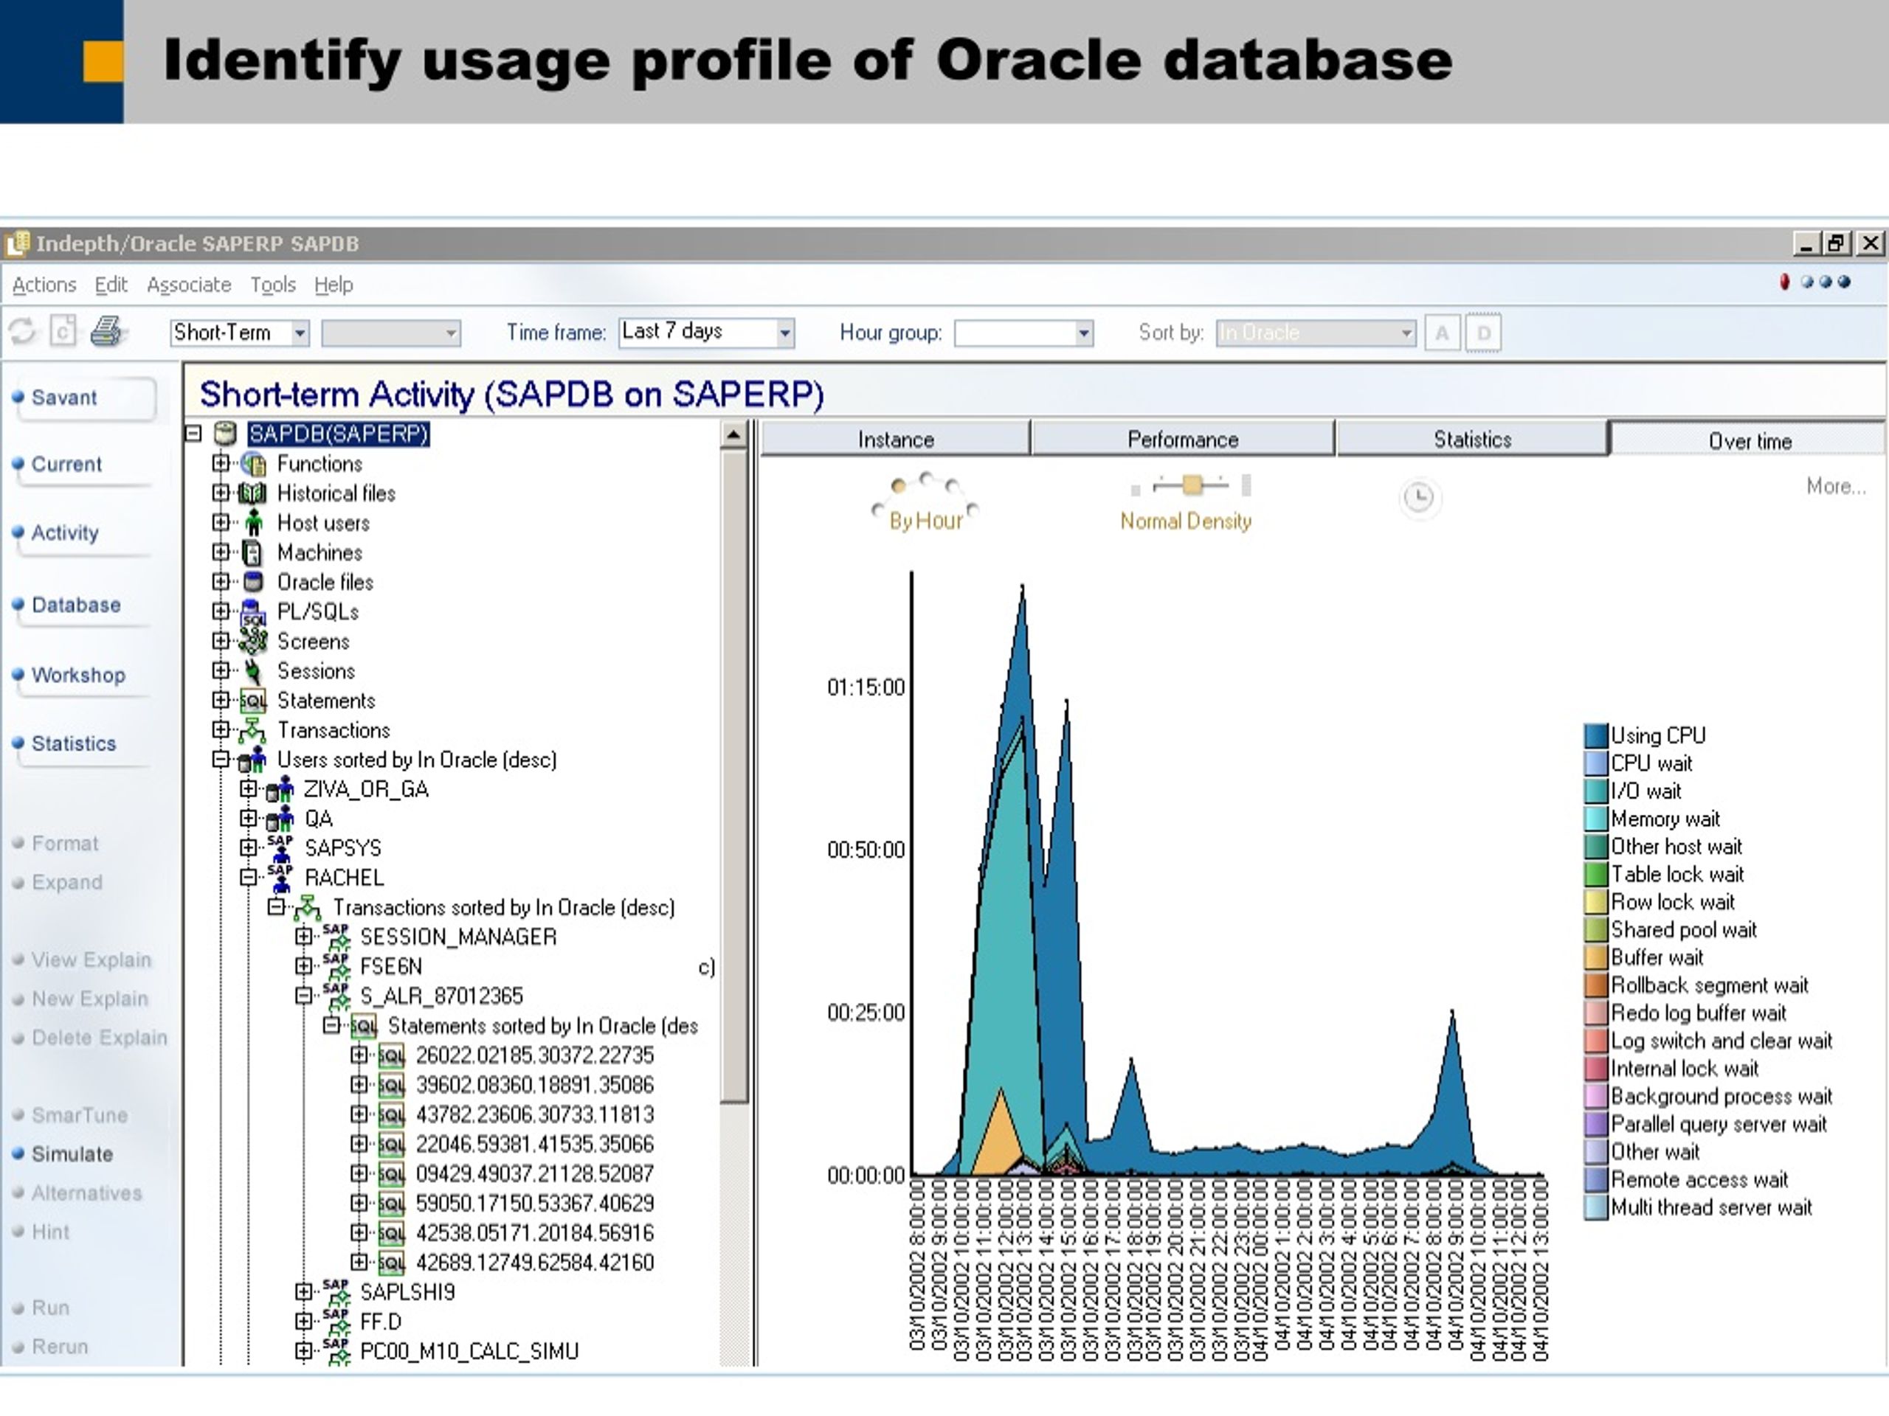Open the empty dropdown next to Short-Term
Image resolution: width=1889 pixels, height=1416 pixels.
(451, 333)
